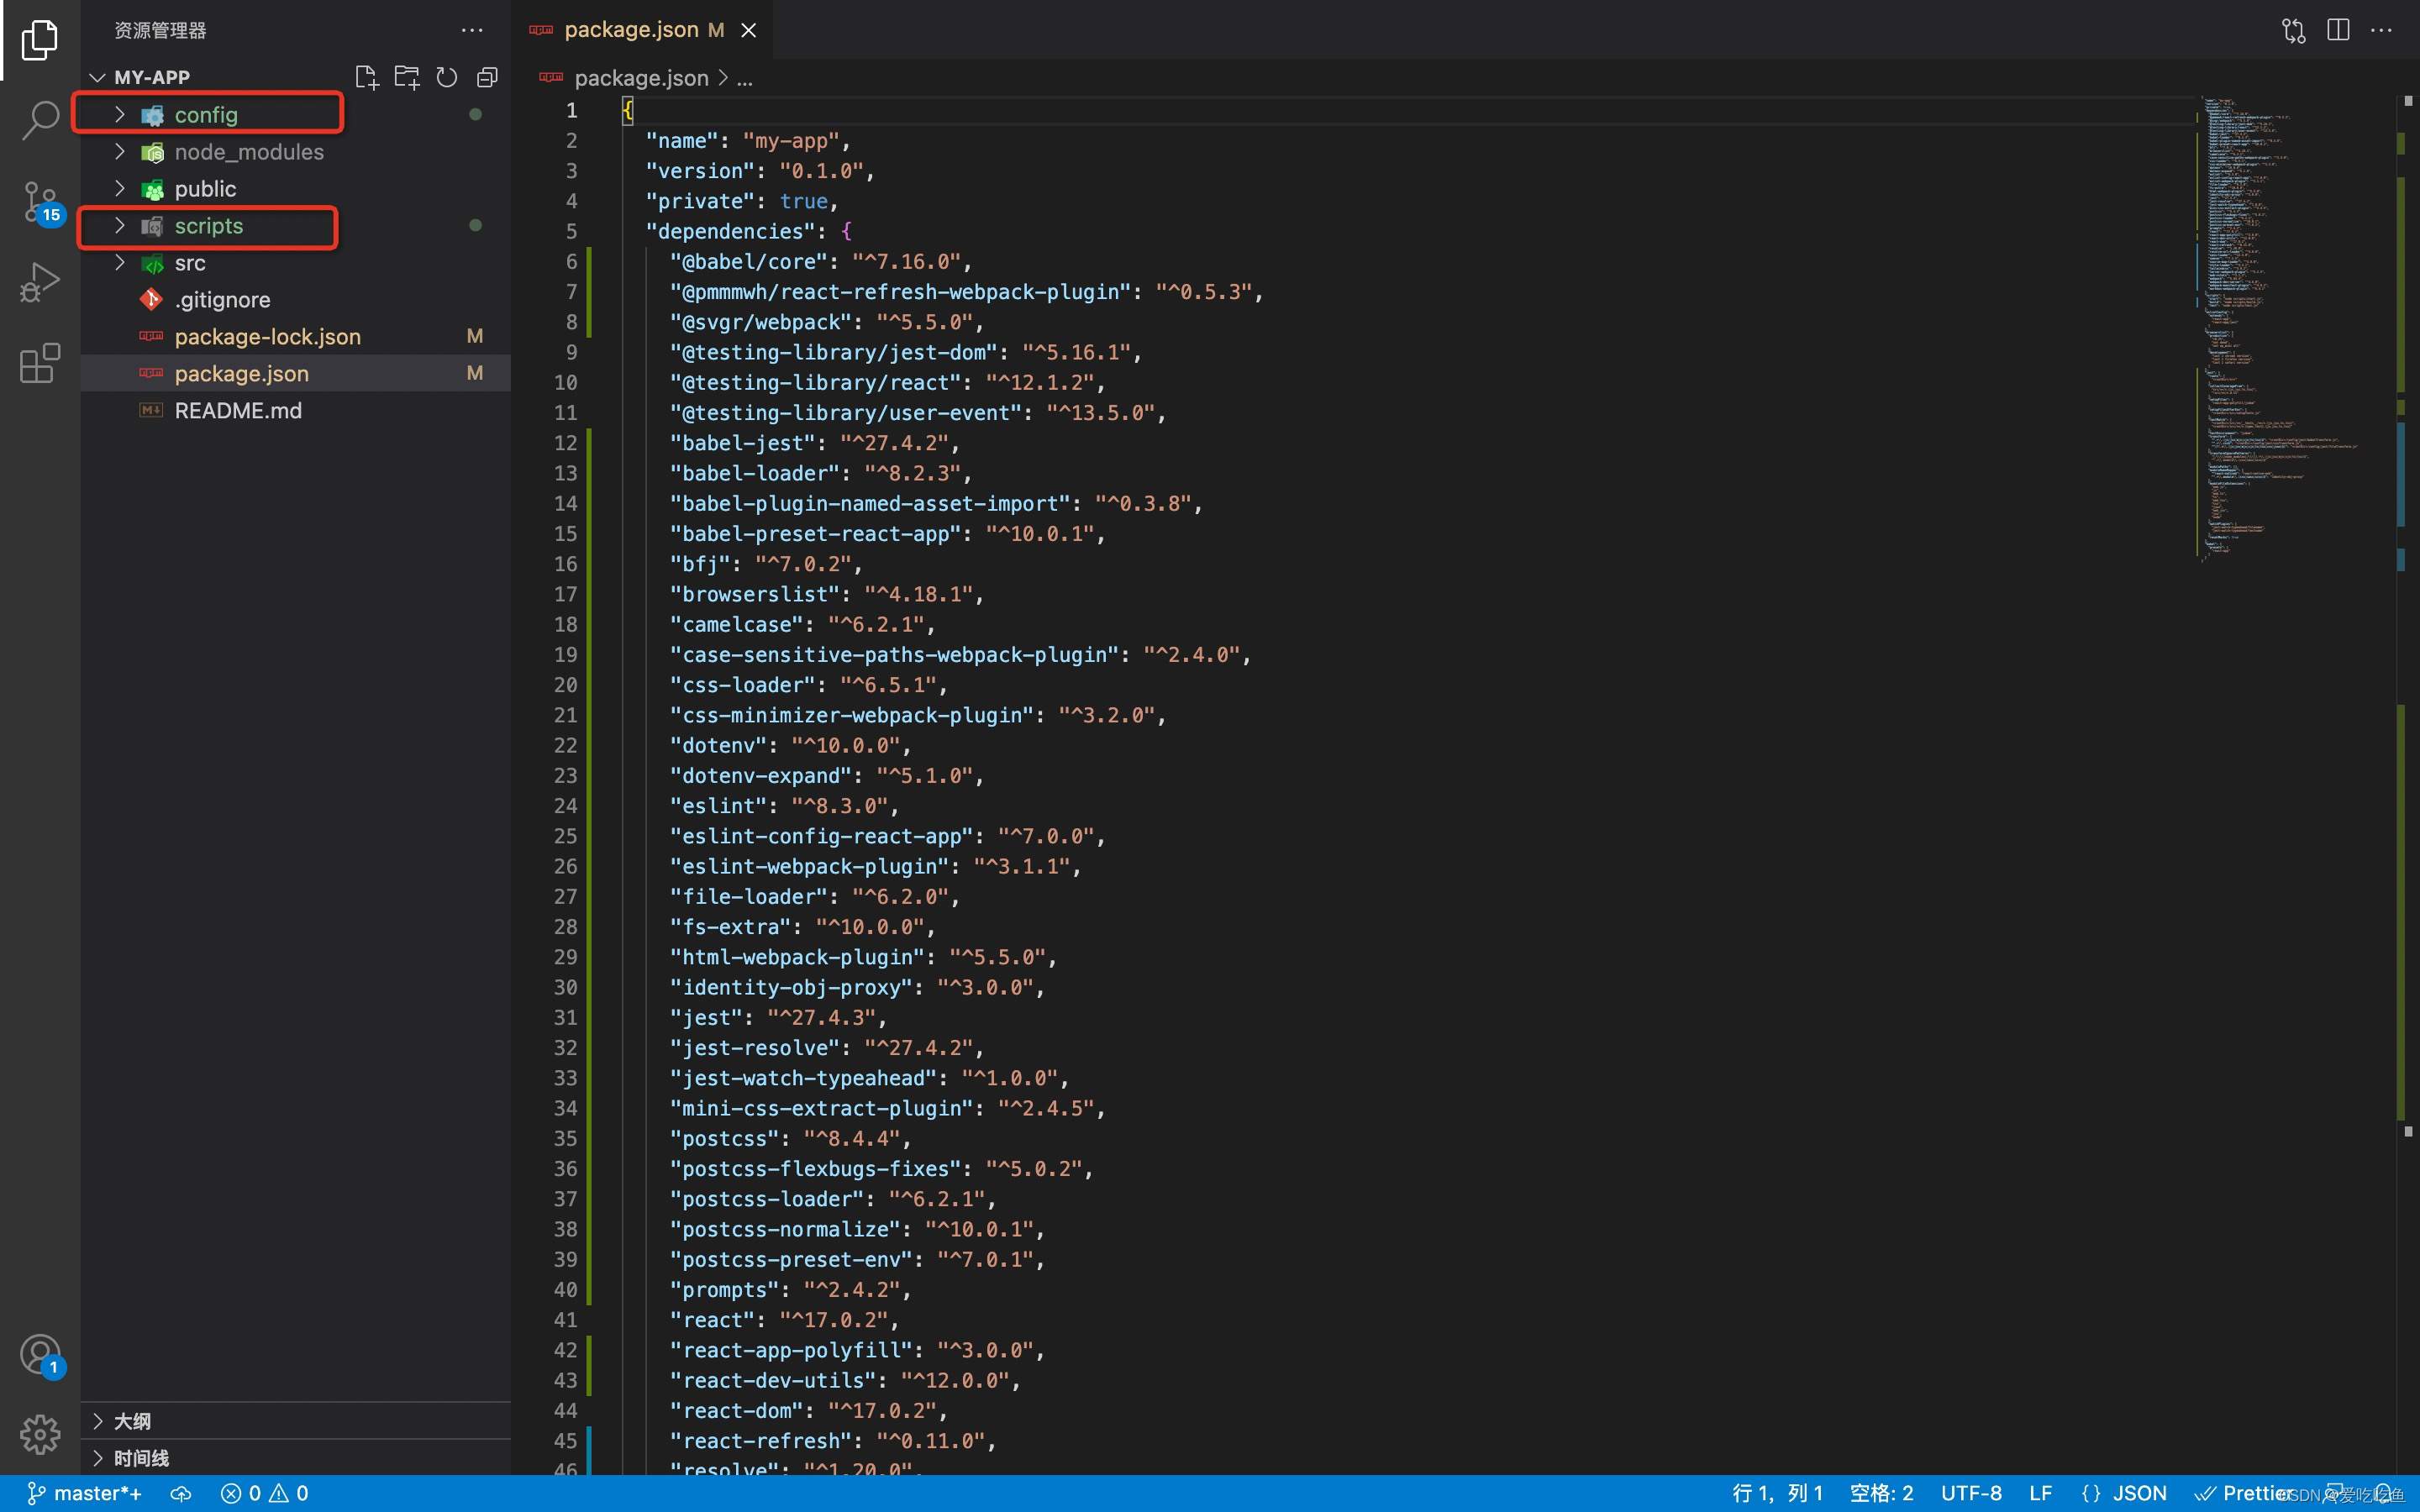Click "dotenv" entry on line 22
The image size is (2420, 1512).
[x=789, y=745]
